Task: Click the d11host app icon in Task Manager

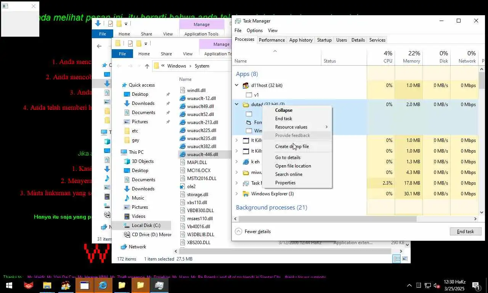Action: tap(246, 85)
